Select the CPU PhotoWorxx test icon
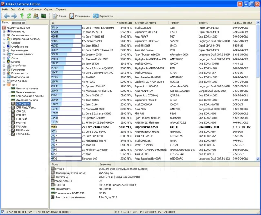Screen dimensions: 261x215 tap(13, 107)
